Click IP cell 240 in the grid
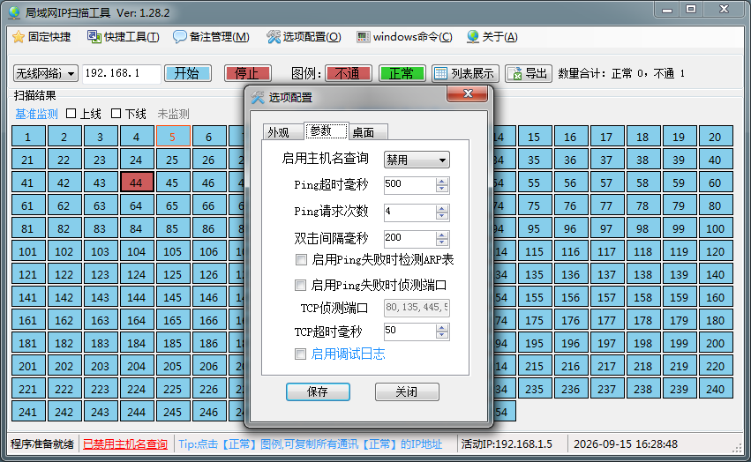Screen dimensions: 751x462 [x=716, y=389]
